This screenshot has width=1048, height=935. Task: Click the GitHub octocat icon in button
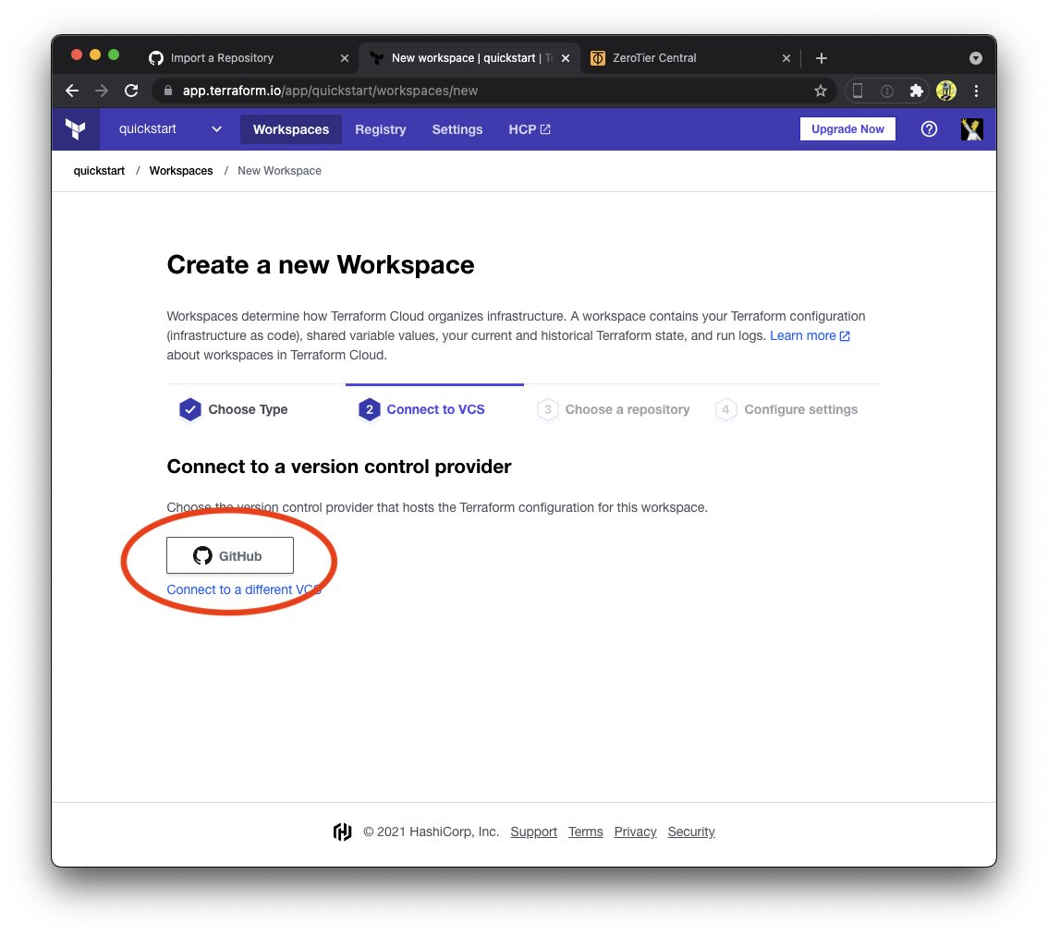pyautogui.click(x=202, y=555)
